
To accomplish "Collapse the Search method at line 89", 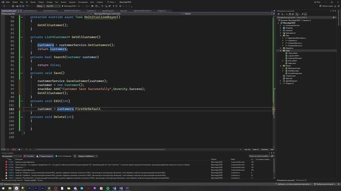I will pyautogui.click(x=22, y=57).
